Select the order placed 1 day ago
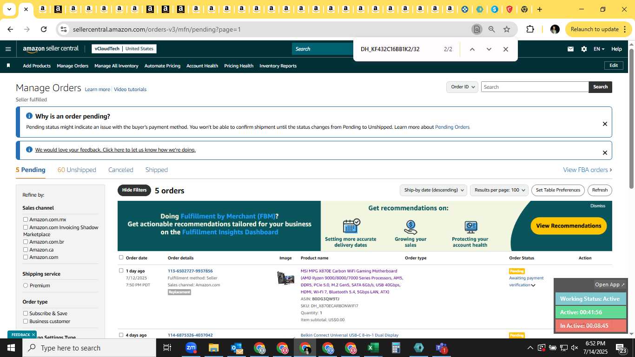 coord(121,271)
